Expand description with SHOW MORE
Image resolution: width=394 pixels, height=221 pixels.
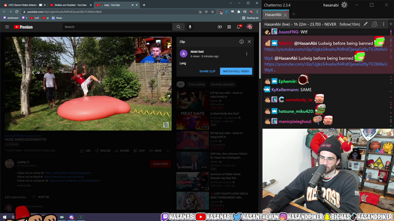click(24, 185)
